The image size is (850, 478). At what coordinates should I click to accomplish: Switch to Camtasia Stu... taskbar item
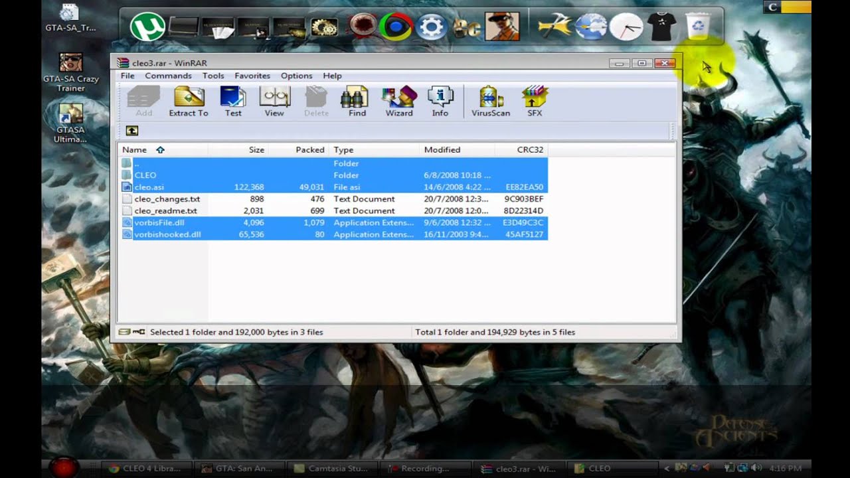[x=333, y=469]
